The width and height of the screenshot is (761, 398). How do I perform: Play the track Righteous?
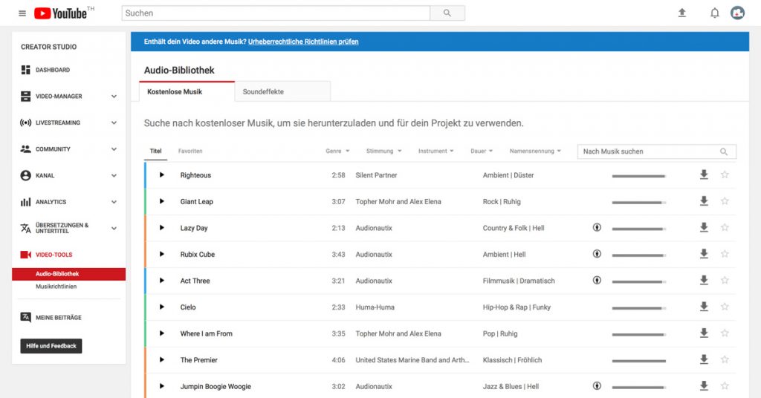[x=161, y=175]
